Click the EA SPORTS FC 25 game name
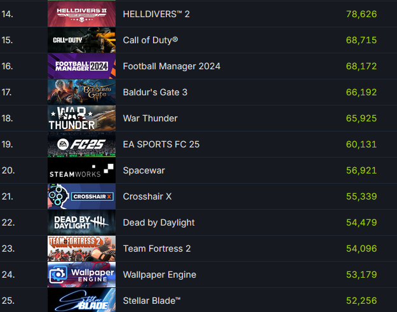This screenshot has width=397, height=312. tap(161, 145)
